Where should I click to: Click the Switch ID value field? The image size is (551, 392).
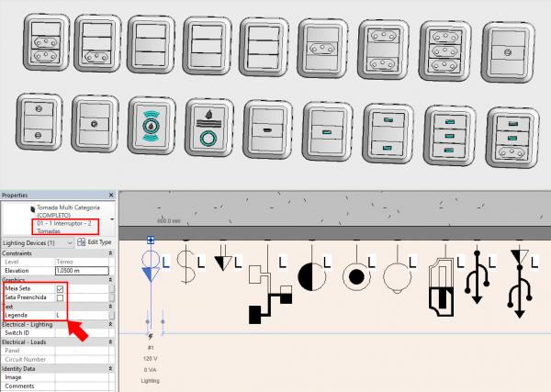(83, 333)
